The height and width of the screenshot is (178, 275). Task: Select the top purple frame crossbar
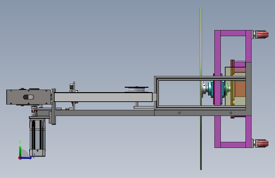tap(233, 33)
